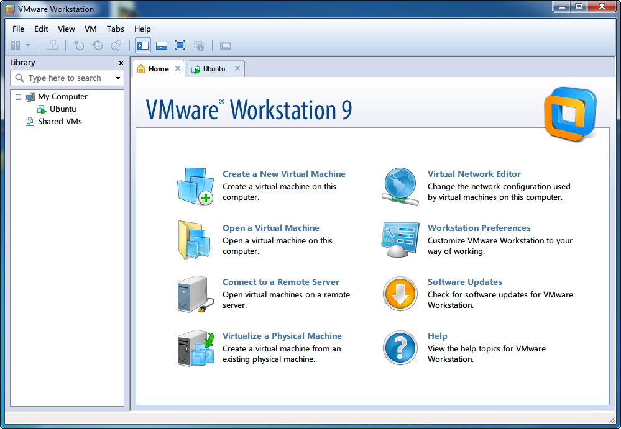This screenshot has width=621, height=429.
Task: Click the Virtualize a Physical Machine link
Action: (x=282, y=336)
